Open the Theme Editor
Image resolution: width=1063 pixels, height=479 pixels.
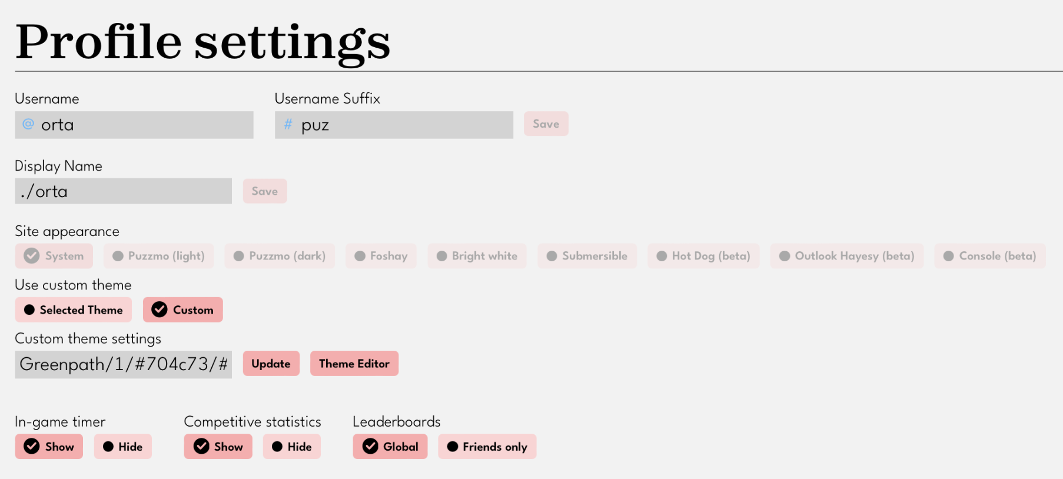pos(354,363)
